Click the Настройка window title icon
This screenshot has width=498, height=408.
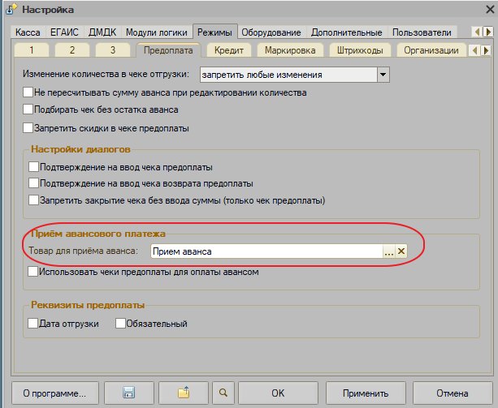[11, 9]
